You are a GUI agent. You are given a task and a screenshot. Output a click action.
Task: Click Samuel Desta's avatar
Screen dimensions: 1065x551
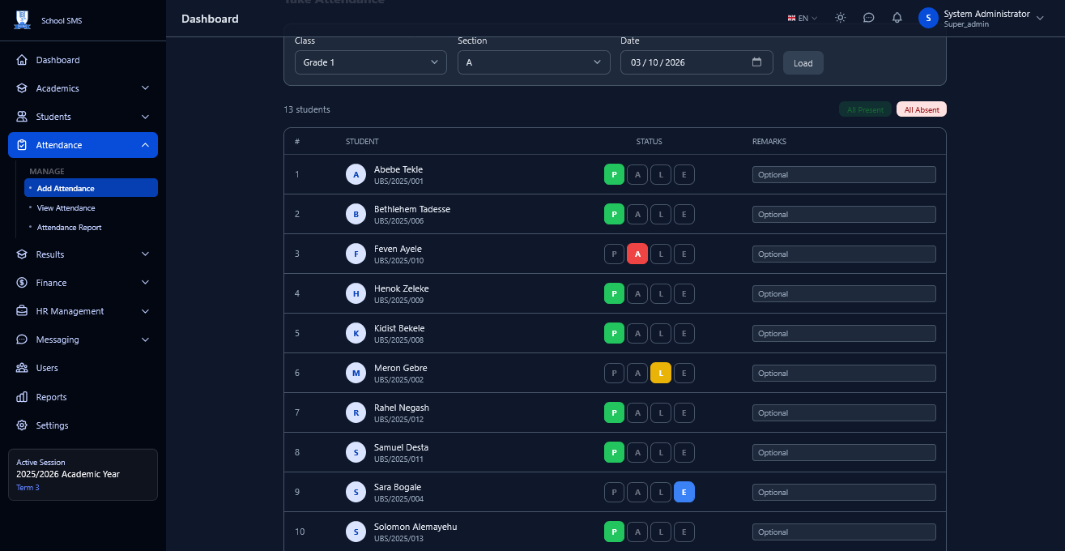point(356,452)
